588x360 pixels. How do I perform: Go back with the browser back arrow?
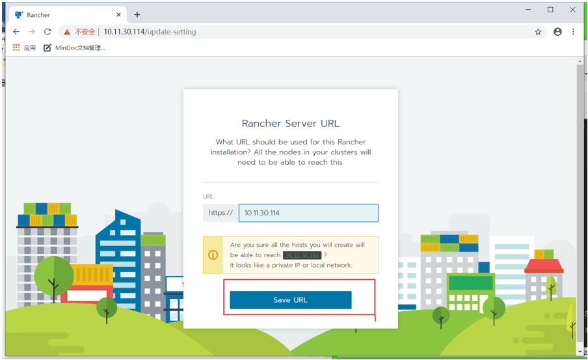(x=16, y=32)
